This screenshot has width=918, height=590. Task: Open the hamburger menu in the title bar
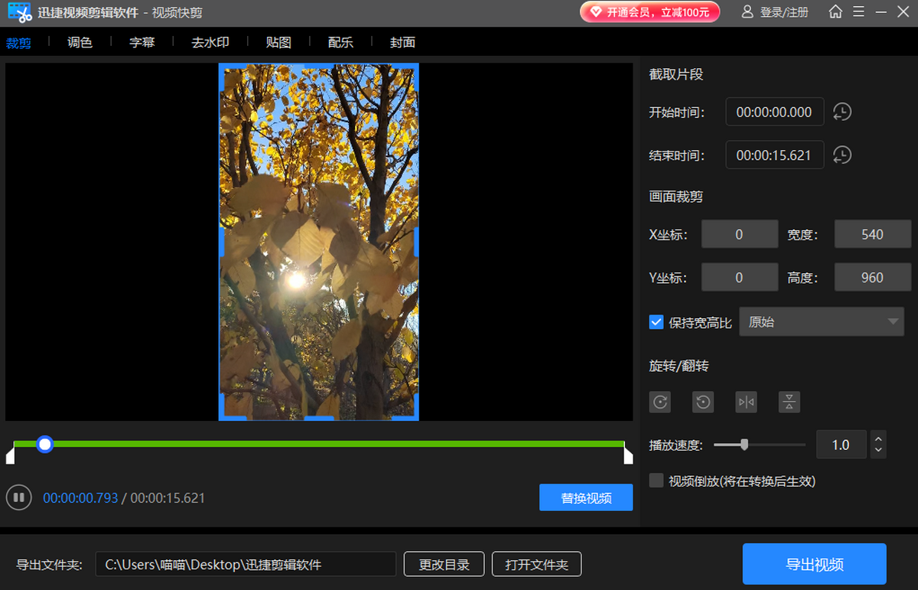pos(858,12)
